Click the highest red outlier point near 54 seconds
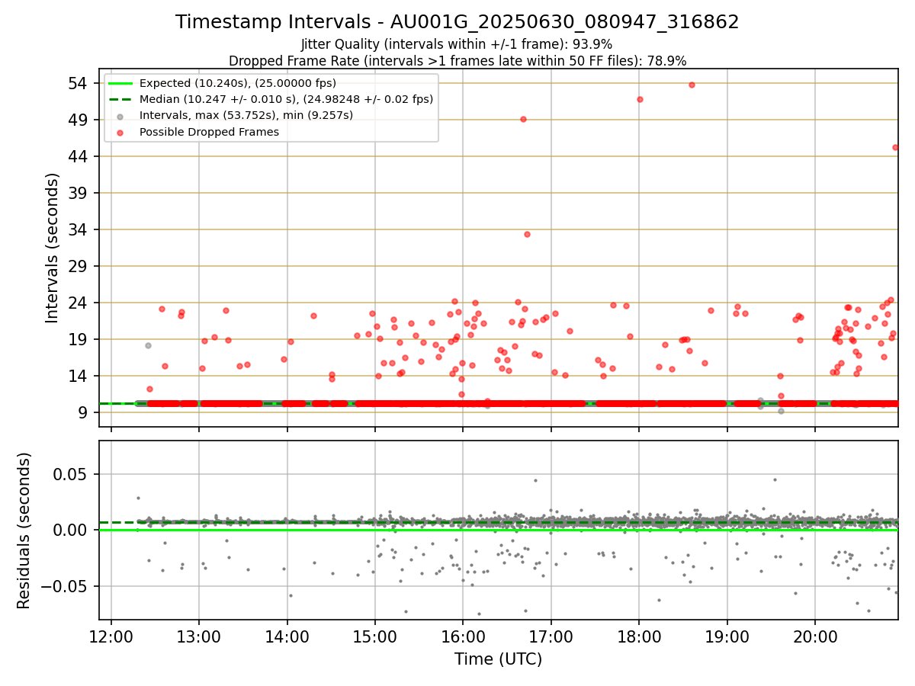915x686 pixels. tap(692, 85)
